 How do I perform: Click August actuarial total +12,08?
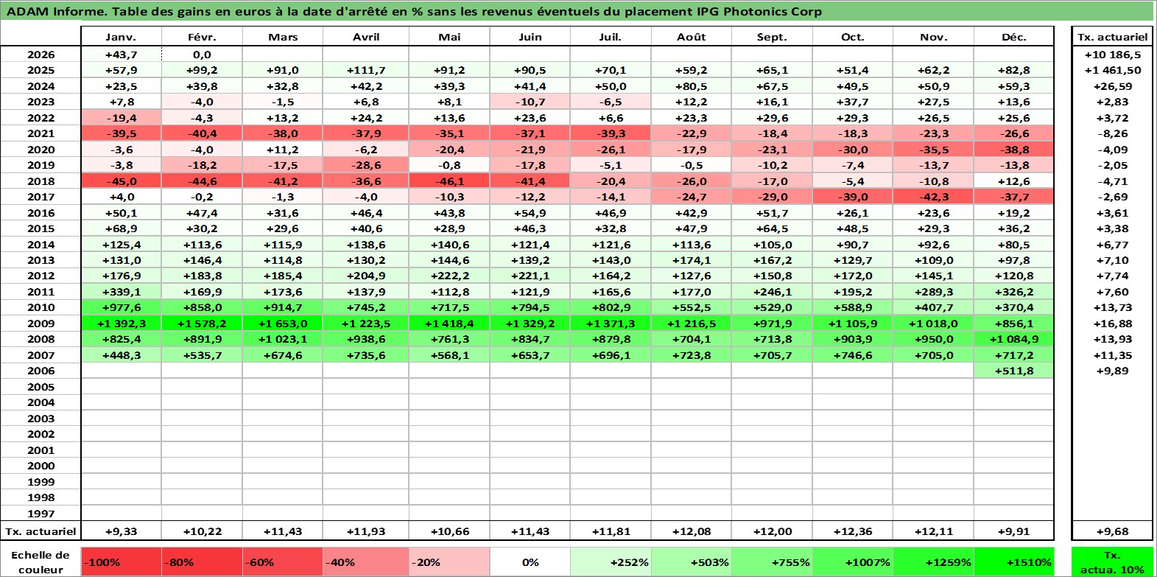tap(691, 531)
